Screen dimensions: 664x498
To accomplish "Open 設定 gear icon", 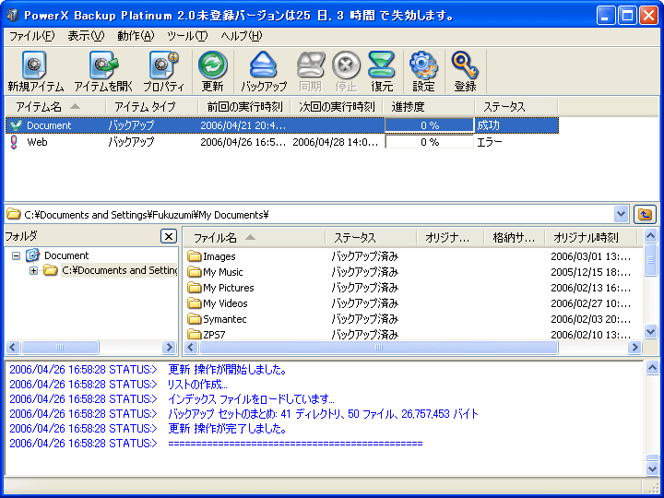I will [423, 65].
